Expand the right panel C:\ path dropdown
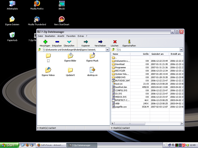198x148 pixels. pyautogui.click(x=181, y=50)
